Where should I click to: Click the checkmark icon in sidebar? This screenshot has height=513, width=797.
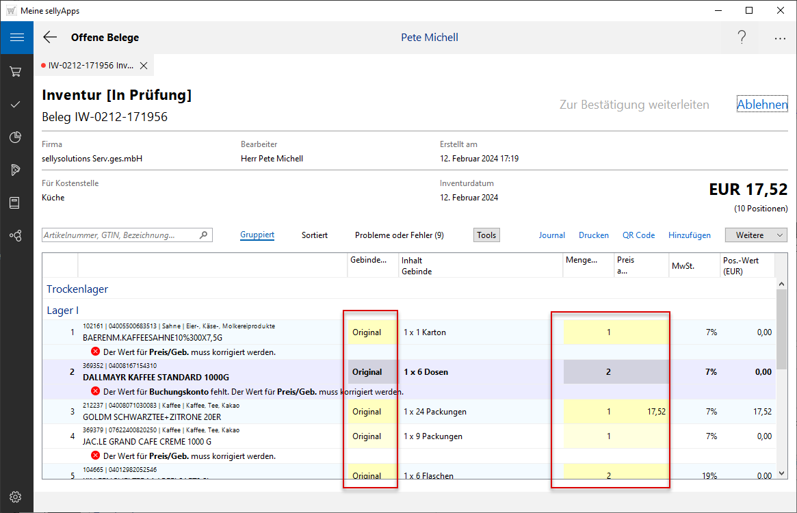[16, 105]
